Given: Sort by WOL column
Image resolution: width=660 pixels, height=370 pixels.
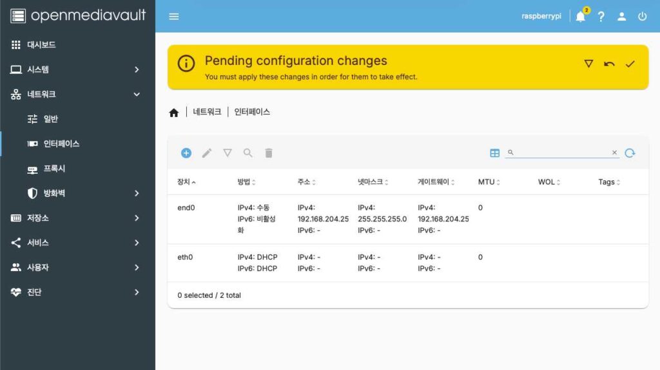Looking at the screenshot, I should pos(549,182).
